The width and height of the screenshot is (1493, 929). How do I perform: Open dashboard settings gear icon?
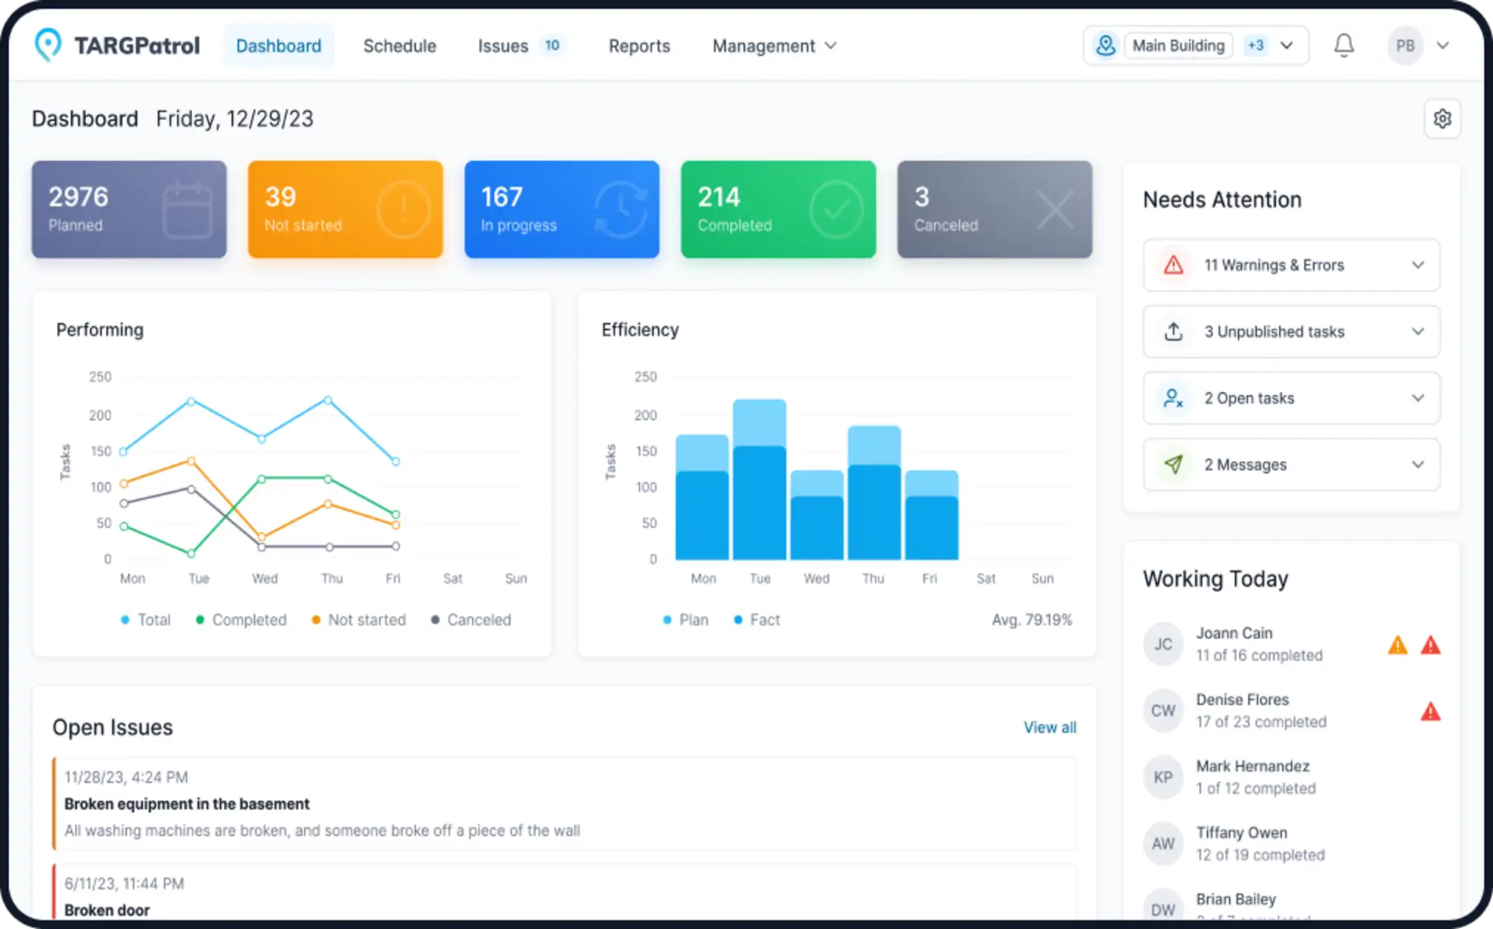(1442, 119)
